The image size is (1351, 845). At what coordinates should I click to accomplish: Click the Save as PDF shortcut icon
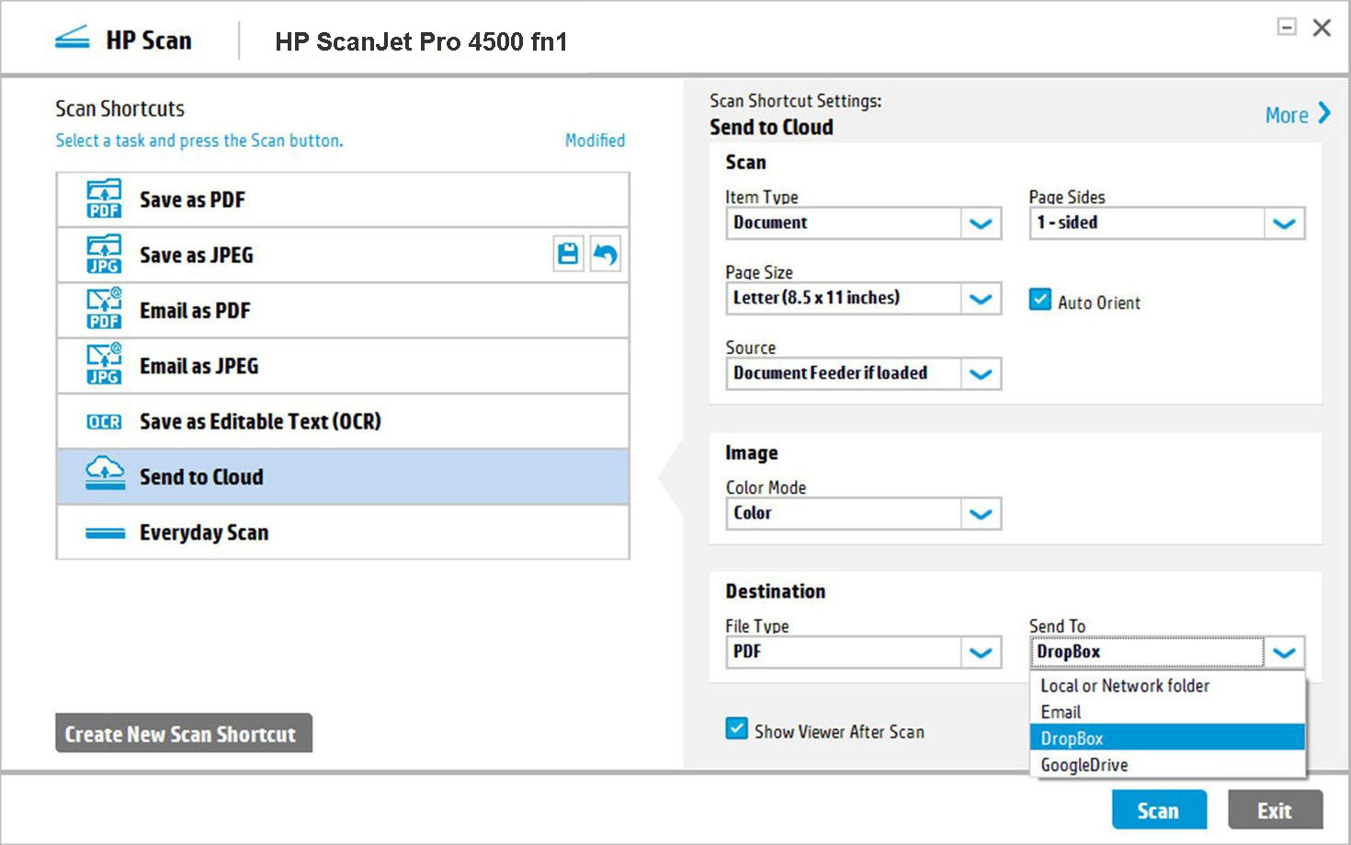tap(104, 199)
